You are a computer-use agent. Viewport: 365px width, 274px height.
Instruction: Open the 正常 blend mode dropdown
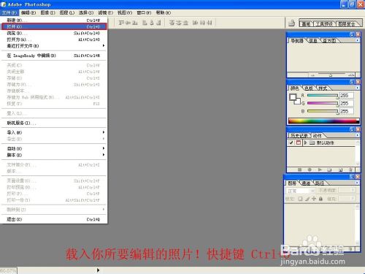(300, 191)
